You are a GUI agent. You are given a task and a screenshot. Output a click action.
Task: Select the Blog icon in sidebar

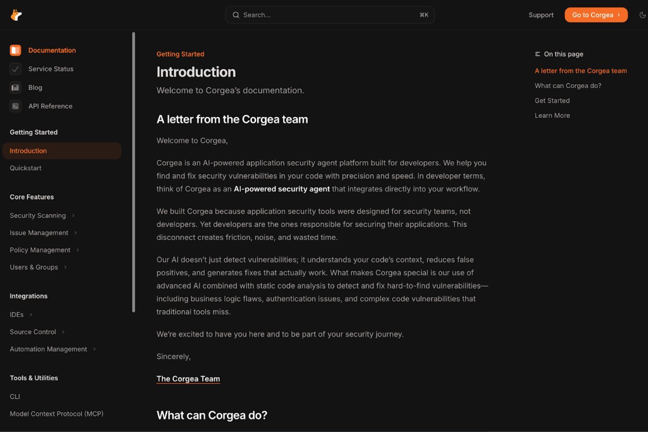coord(16,87)
